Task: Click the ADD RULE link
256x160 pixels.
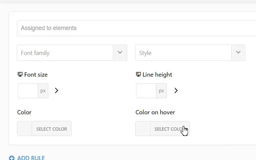Action: [x=31, y=158]
